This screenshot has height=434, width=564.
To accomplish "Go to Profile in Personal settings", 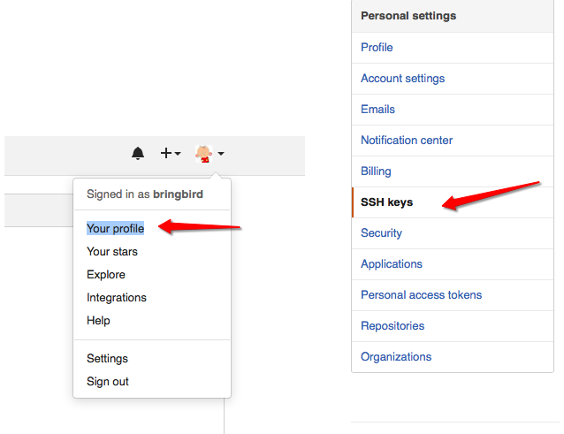I will 377,47.
